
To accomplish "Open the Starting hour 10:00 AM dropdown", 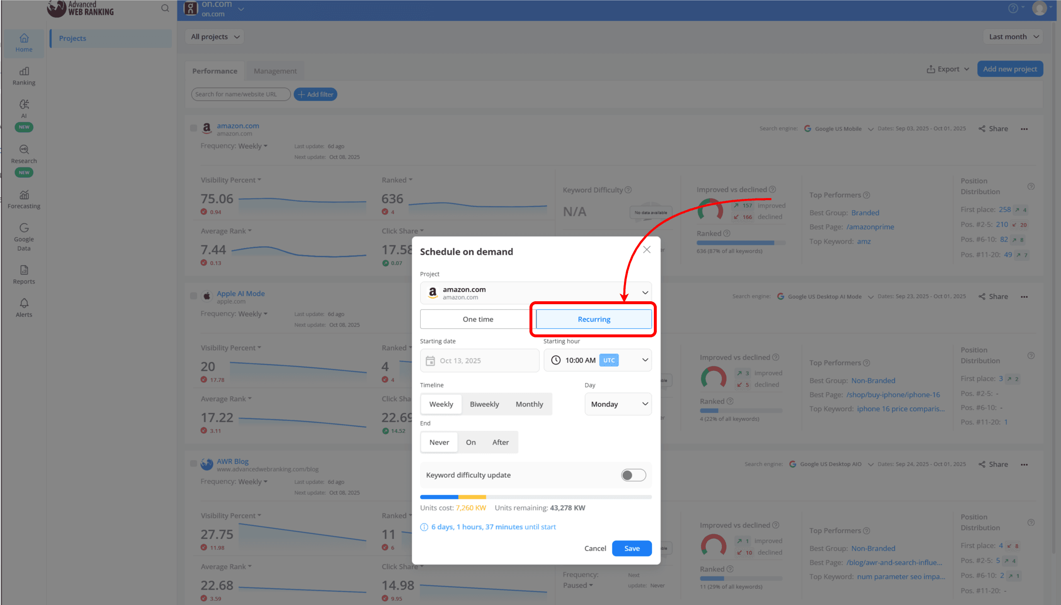I will tap(597, 360).
